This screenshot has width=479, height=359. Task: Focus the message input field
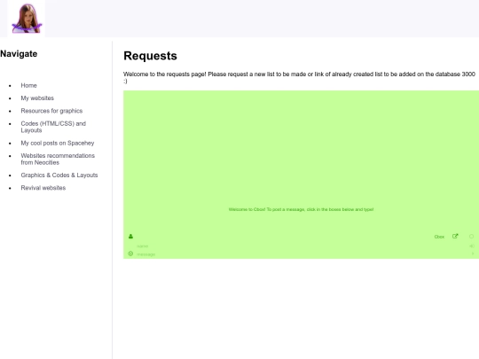pos(301,254)
